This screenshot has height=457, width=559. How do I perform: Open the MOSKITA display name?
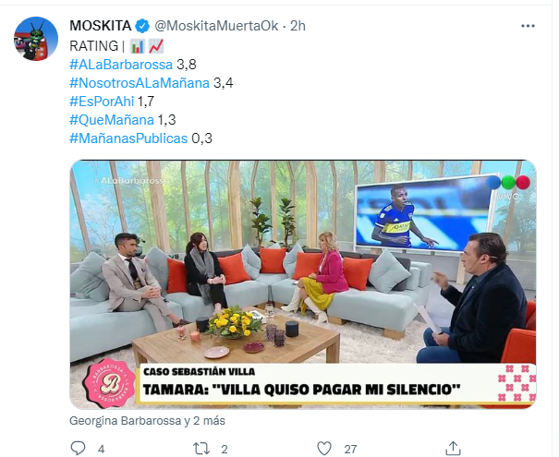point(101,26)
